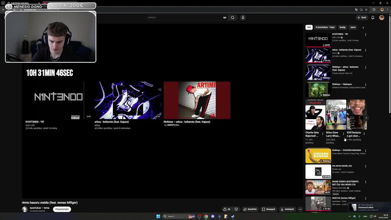Close the EUROTONO RATUKAS browser tab

39,3
